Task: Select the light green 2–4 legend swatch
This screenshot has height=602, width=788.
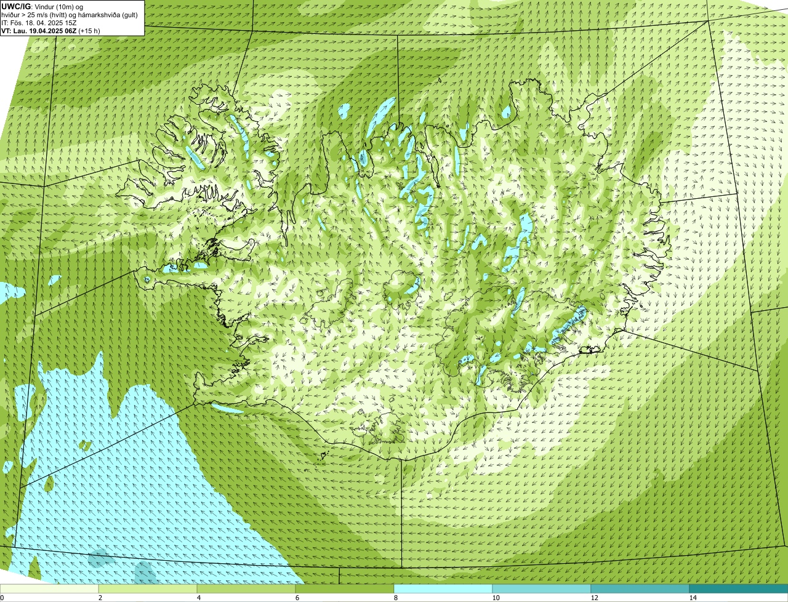Action: click(x=148, y=588)
